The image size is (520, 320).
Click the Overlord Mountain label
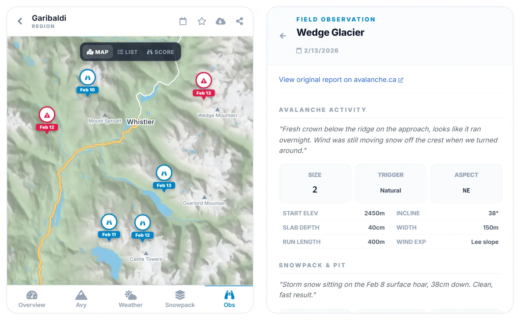pyautogui.click(x=204, y=203)
